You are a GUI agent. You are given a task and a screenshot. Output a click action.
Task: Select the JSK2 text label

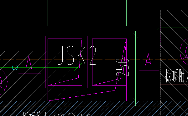[77, 55]
